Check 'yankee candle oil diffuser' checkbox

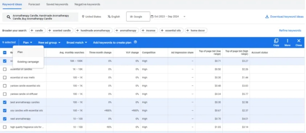pyautogui.click(x=5, y=94)
